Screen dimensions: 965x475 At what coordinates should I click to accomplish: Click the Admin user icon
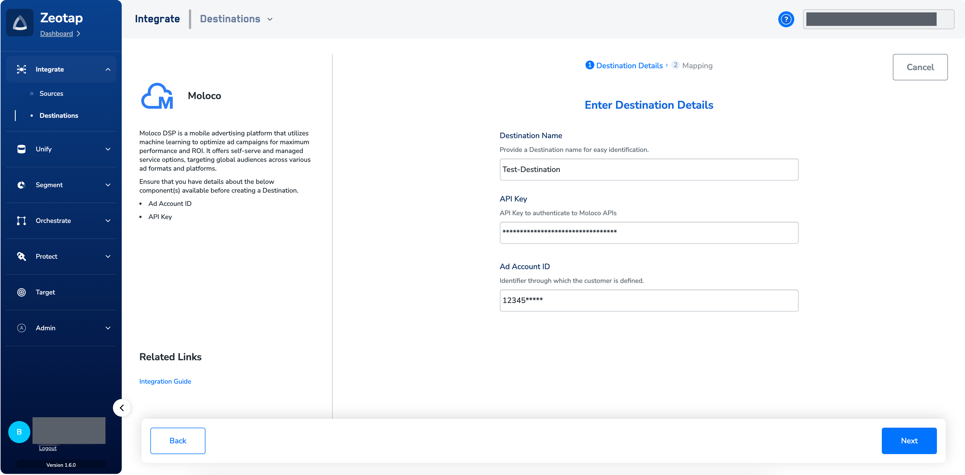[21, 328]
